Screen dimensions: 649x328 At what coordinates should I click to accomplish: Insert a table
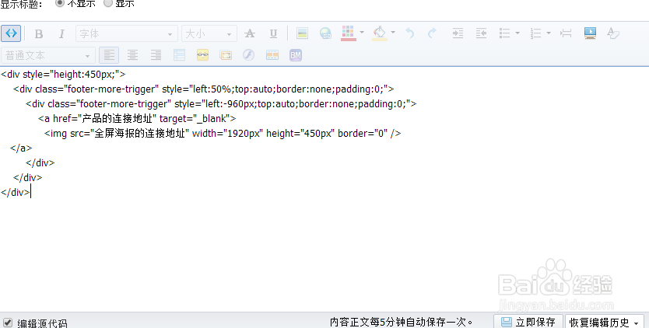click(x=179, y=55)
